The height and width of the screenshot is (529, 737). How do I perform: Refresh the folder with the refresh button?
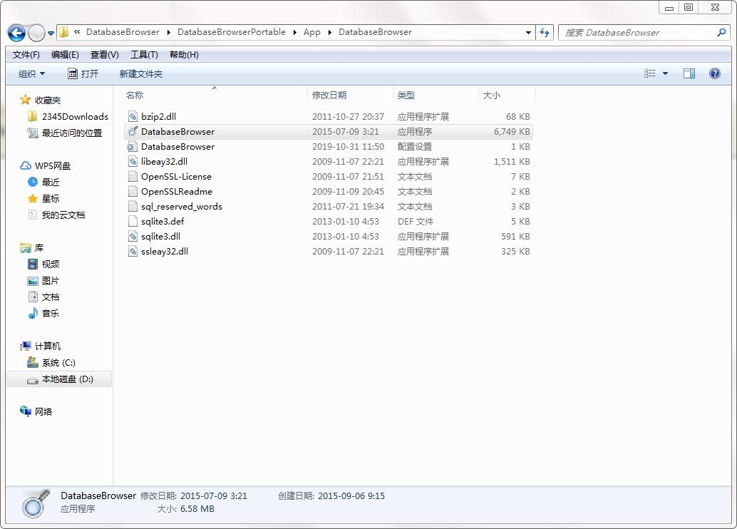click(x=545, y=33)
